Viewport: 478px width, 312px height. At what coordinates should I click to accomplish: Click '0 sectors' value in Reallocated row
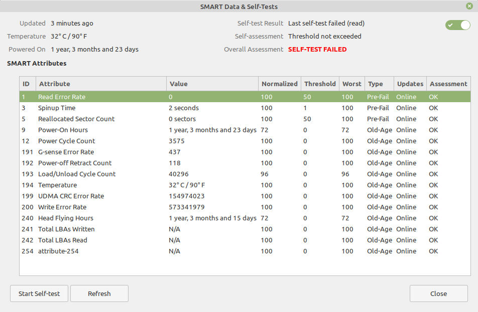182,119
